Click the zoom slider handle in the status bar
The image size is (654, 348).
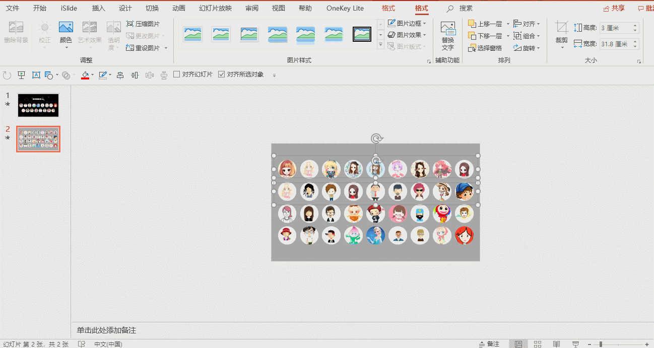pos(601,344)
